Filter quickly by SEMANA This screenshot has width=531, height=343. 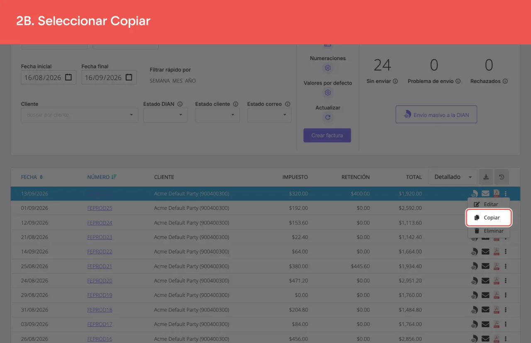tap(160, 81)
